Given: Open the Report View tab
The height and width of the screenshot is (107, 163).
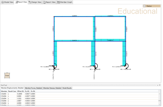Looking at the screenshot, I should click(49, 2).
